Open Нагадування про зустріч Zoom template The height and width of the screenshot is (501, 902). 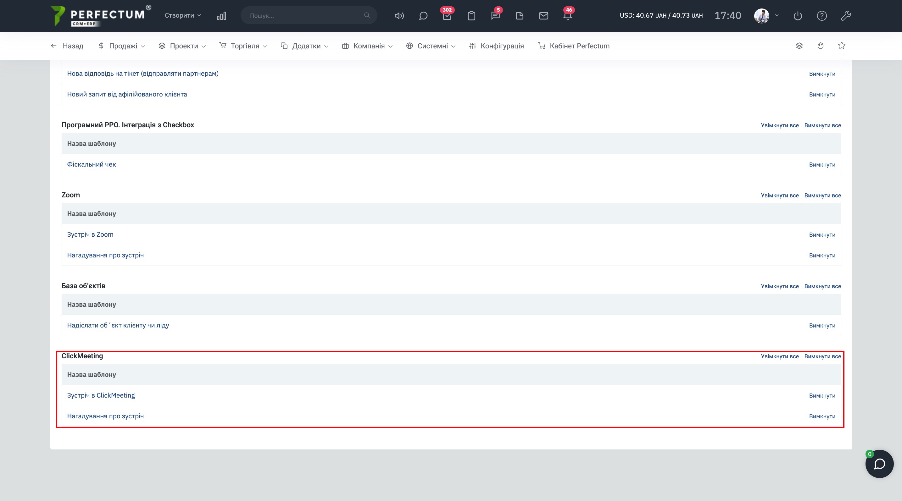pos(105,255)
